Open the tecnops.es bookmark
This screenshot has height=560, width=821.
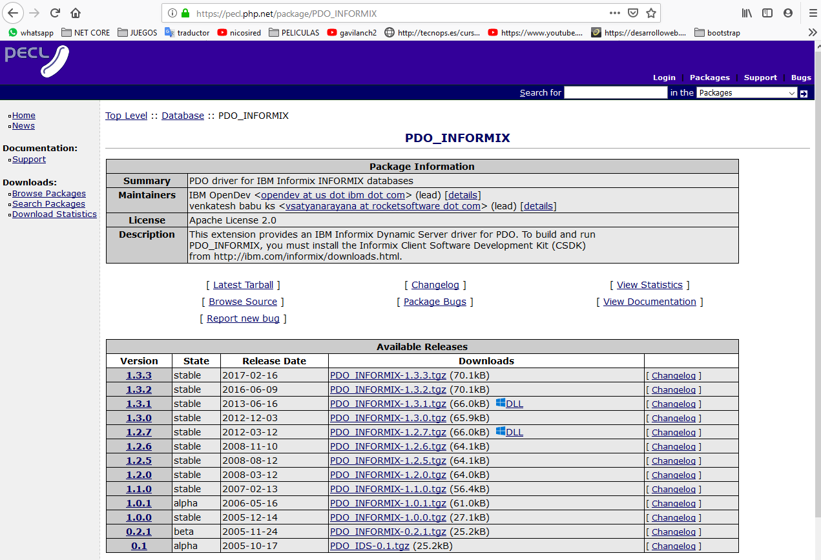tap(432, 32)
